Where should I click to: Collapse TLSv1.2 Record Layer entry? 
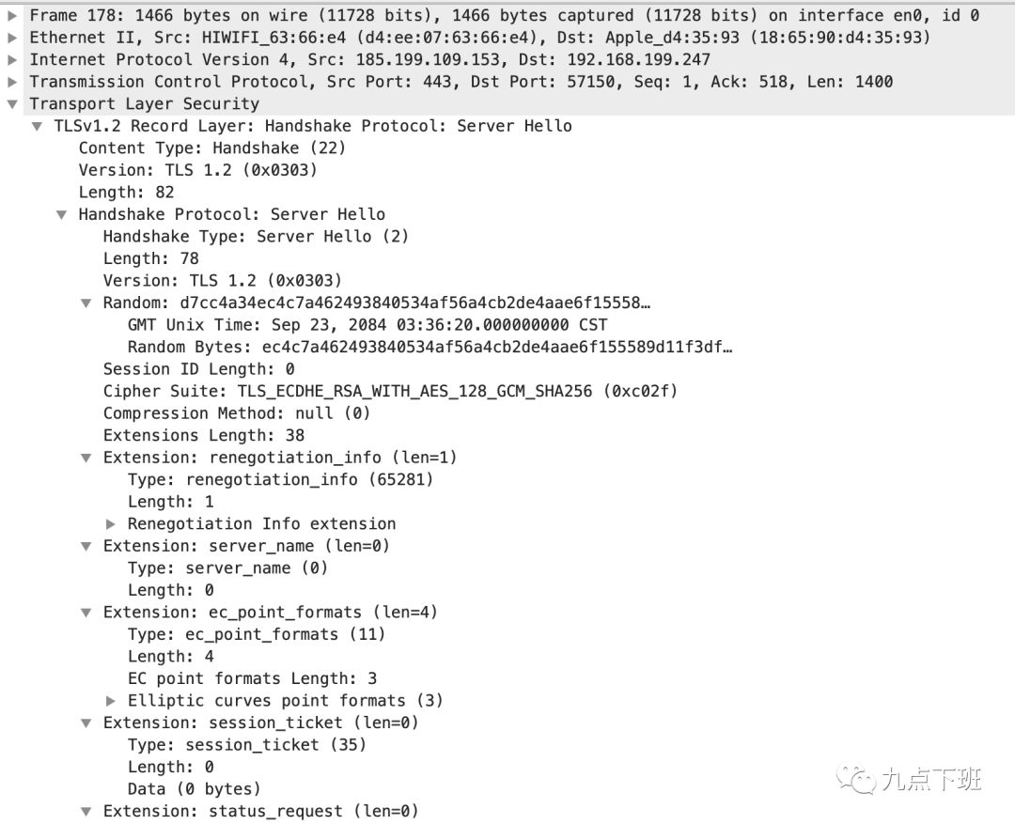pos(37,126)
